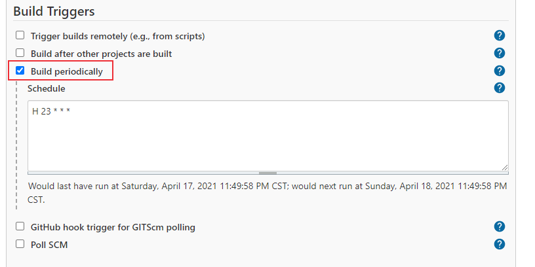Click the corner resize grip of Schedule textarea
Screen dimensions: 535x267
505,168
